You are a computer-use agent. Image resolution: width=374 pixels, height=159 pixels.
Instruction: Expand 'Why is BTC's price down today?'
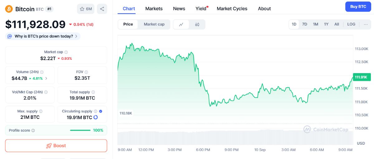pos(43,36)
